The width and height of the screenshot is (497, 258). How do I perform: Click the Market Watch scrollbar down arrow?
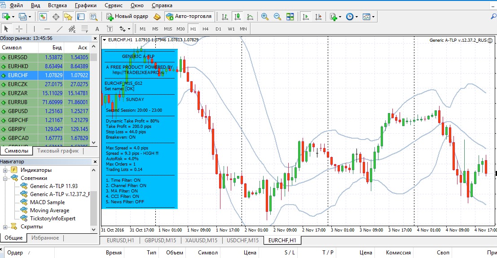93,142
